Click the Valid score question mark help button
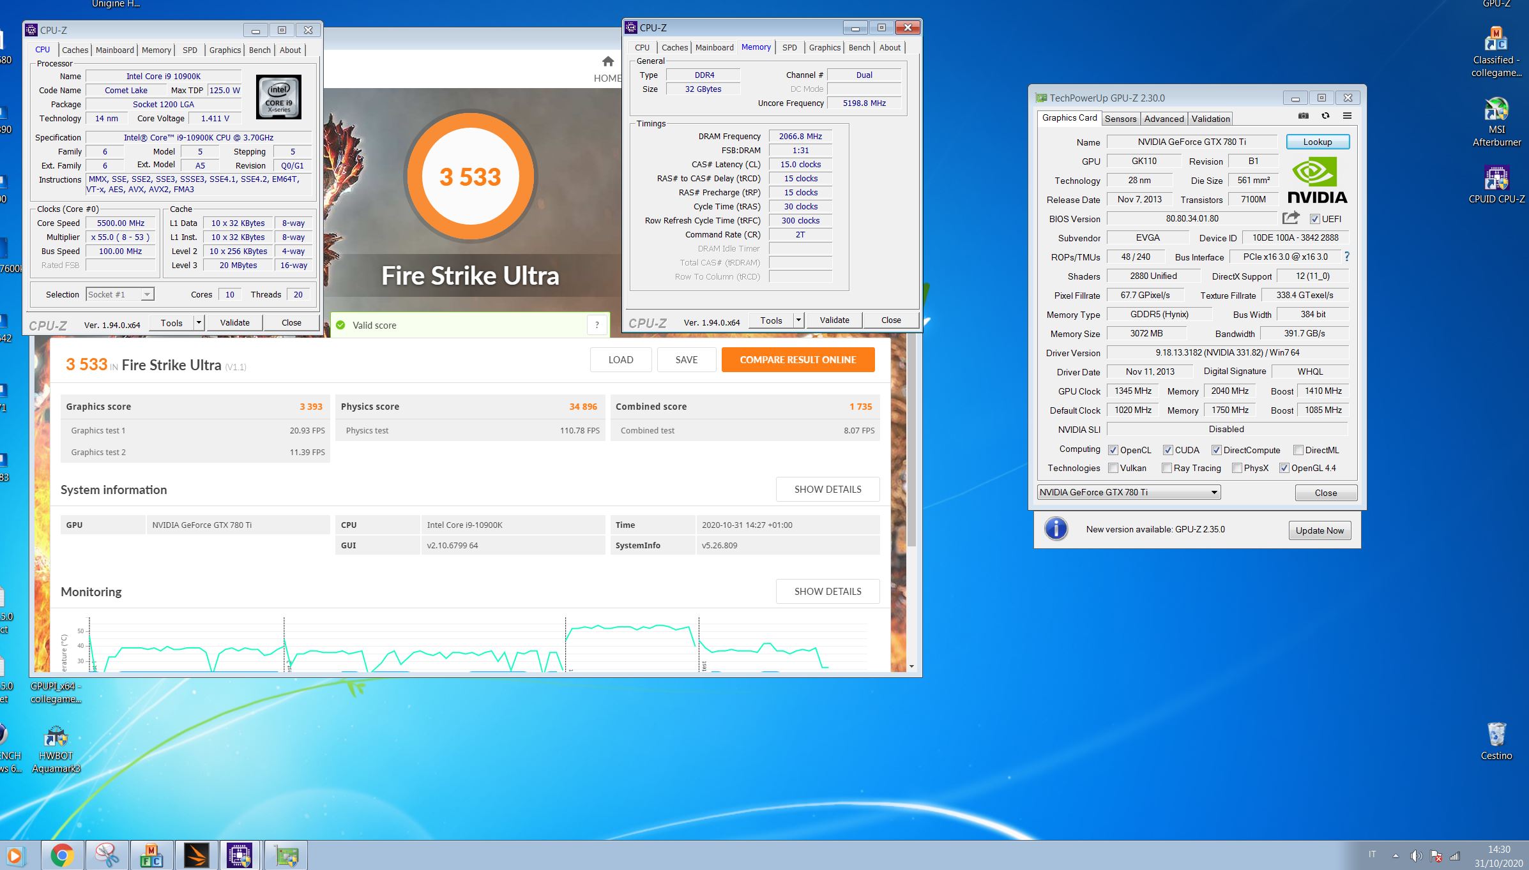The height and width of the screenshot is (870, 1529). (x=597, y=325)
